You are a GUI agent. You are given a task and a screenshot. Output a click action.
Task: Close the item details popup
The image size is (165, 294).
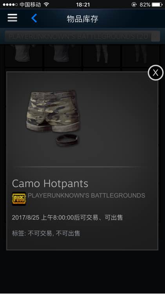(156, 73)
